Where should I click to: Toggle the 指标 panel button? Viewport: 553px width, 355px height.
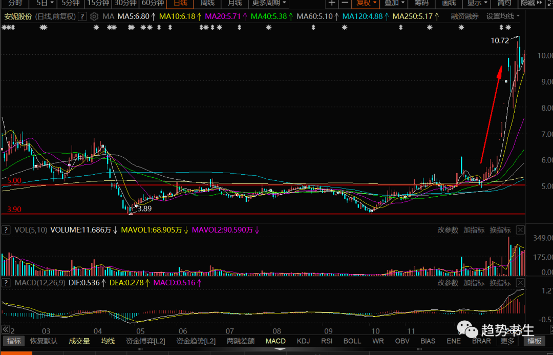point(14,341)
